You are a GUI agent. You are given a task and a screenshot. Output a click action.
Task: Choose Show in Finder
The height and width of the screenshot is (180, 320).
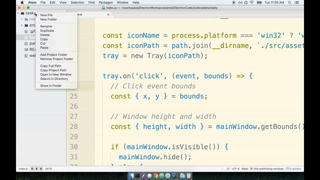51,85
